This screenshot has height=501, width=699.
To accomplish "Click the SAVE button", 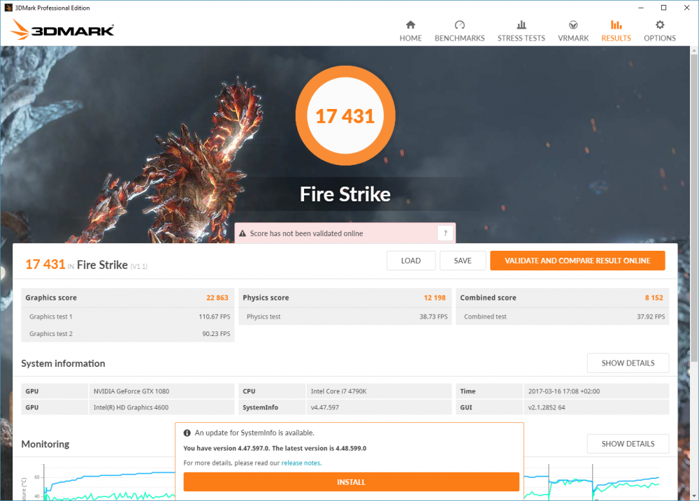I will click(463, 261).
